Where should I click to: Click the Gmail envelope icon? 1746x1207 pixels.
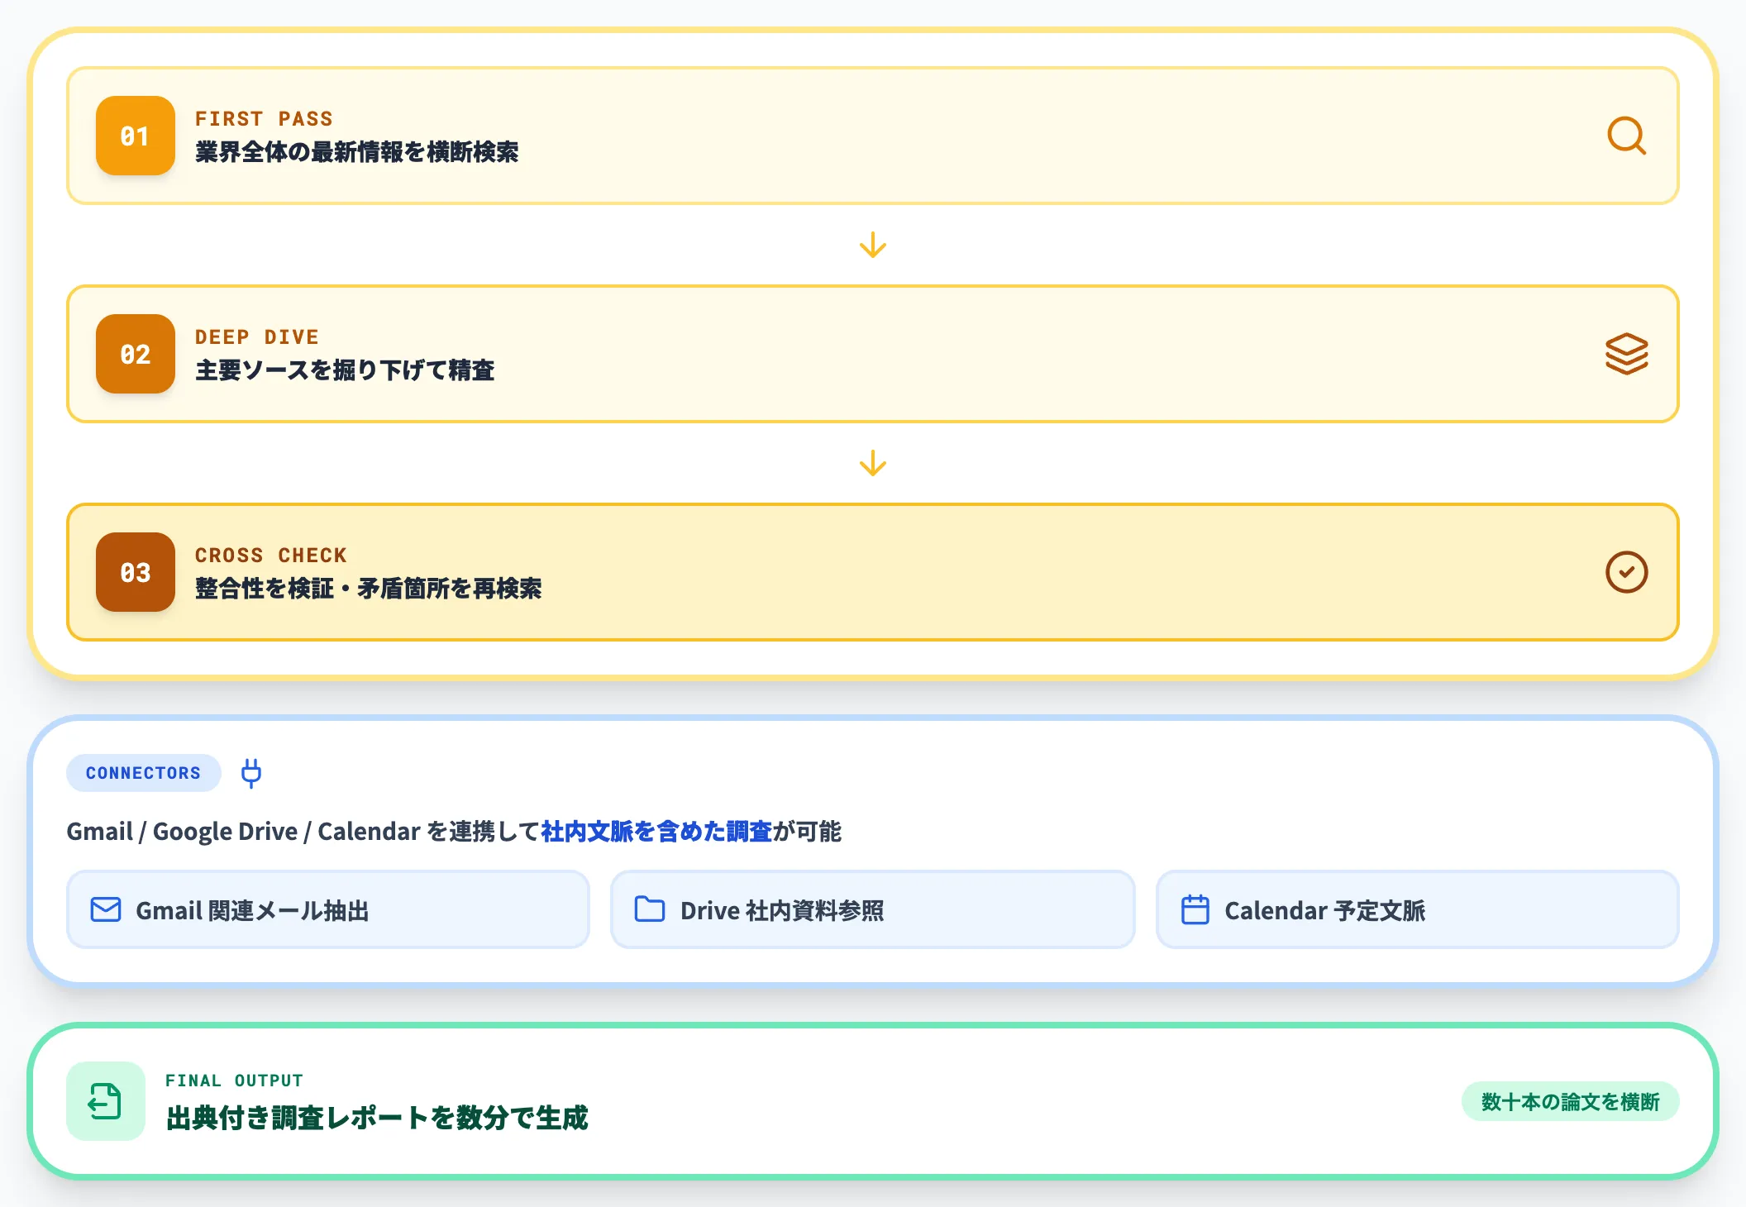click(106, 909)
